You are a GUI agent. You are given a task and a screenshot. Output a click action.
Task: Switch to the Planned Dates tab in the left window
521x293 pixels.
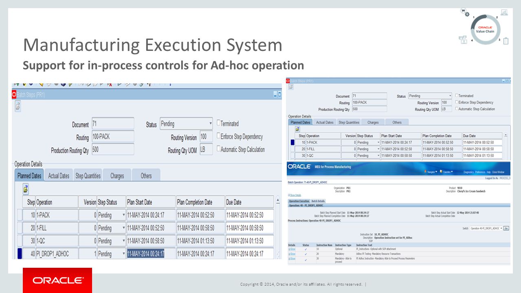pos(29,175)
